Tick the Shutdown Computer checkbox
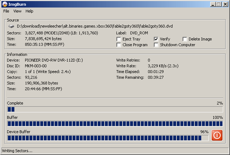230x155 pixels. pos(156,45)
